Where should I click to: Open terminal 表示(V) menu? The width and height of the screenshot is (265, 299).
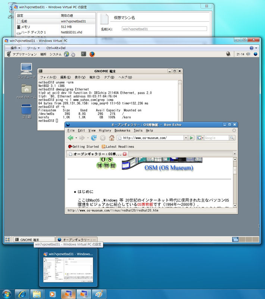tap(80, 77)
